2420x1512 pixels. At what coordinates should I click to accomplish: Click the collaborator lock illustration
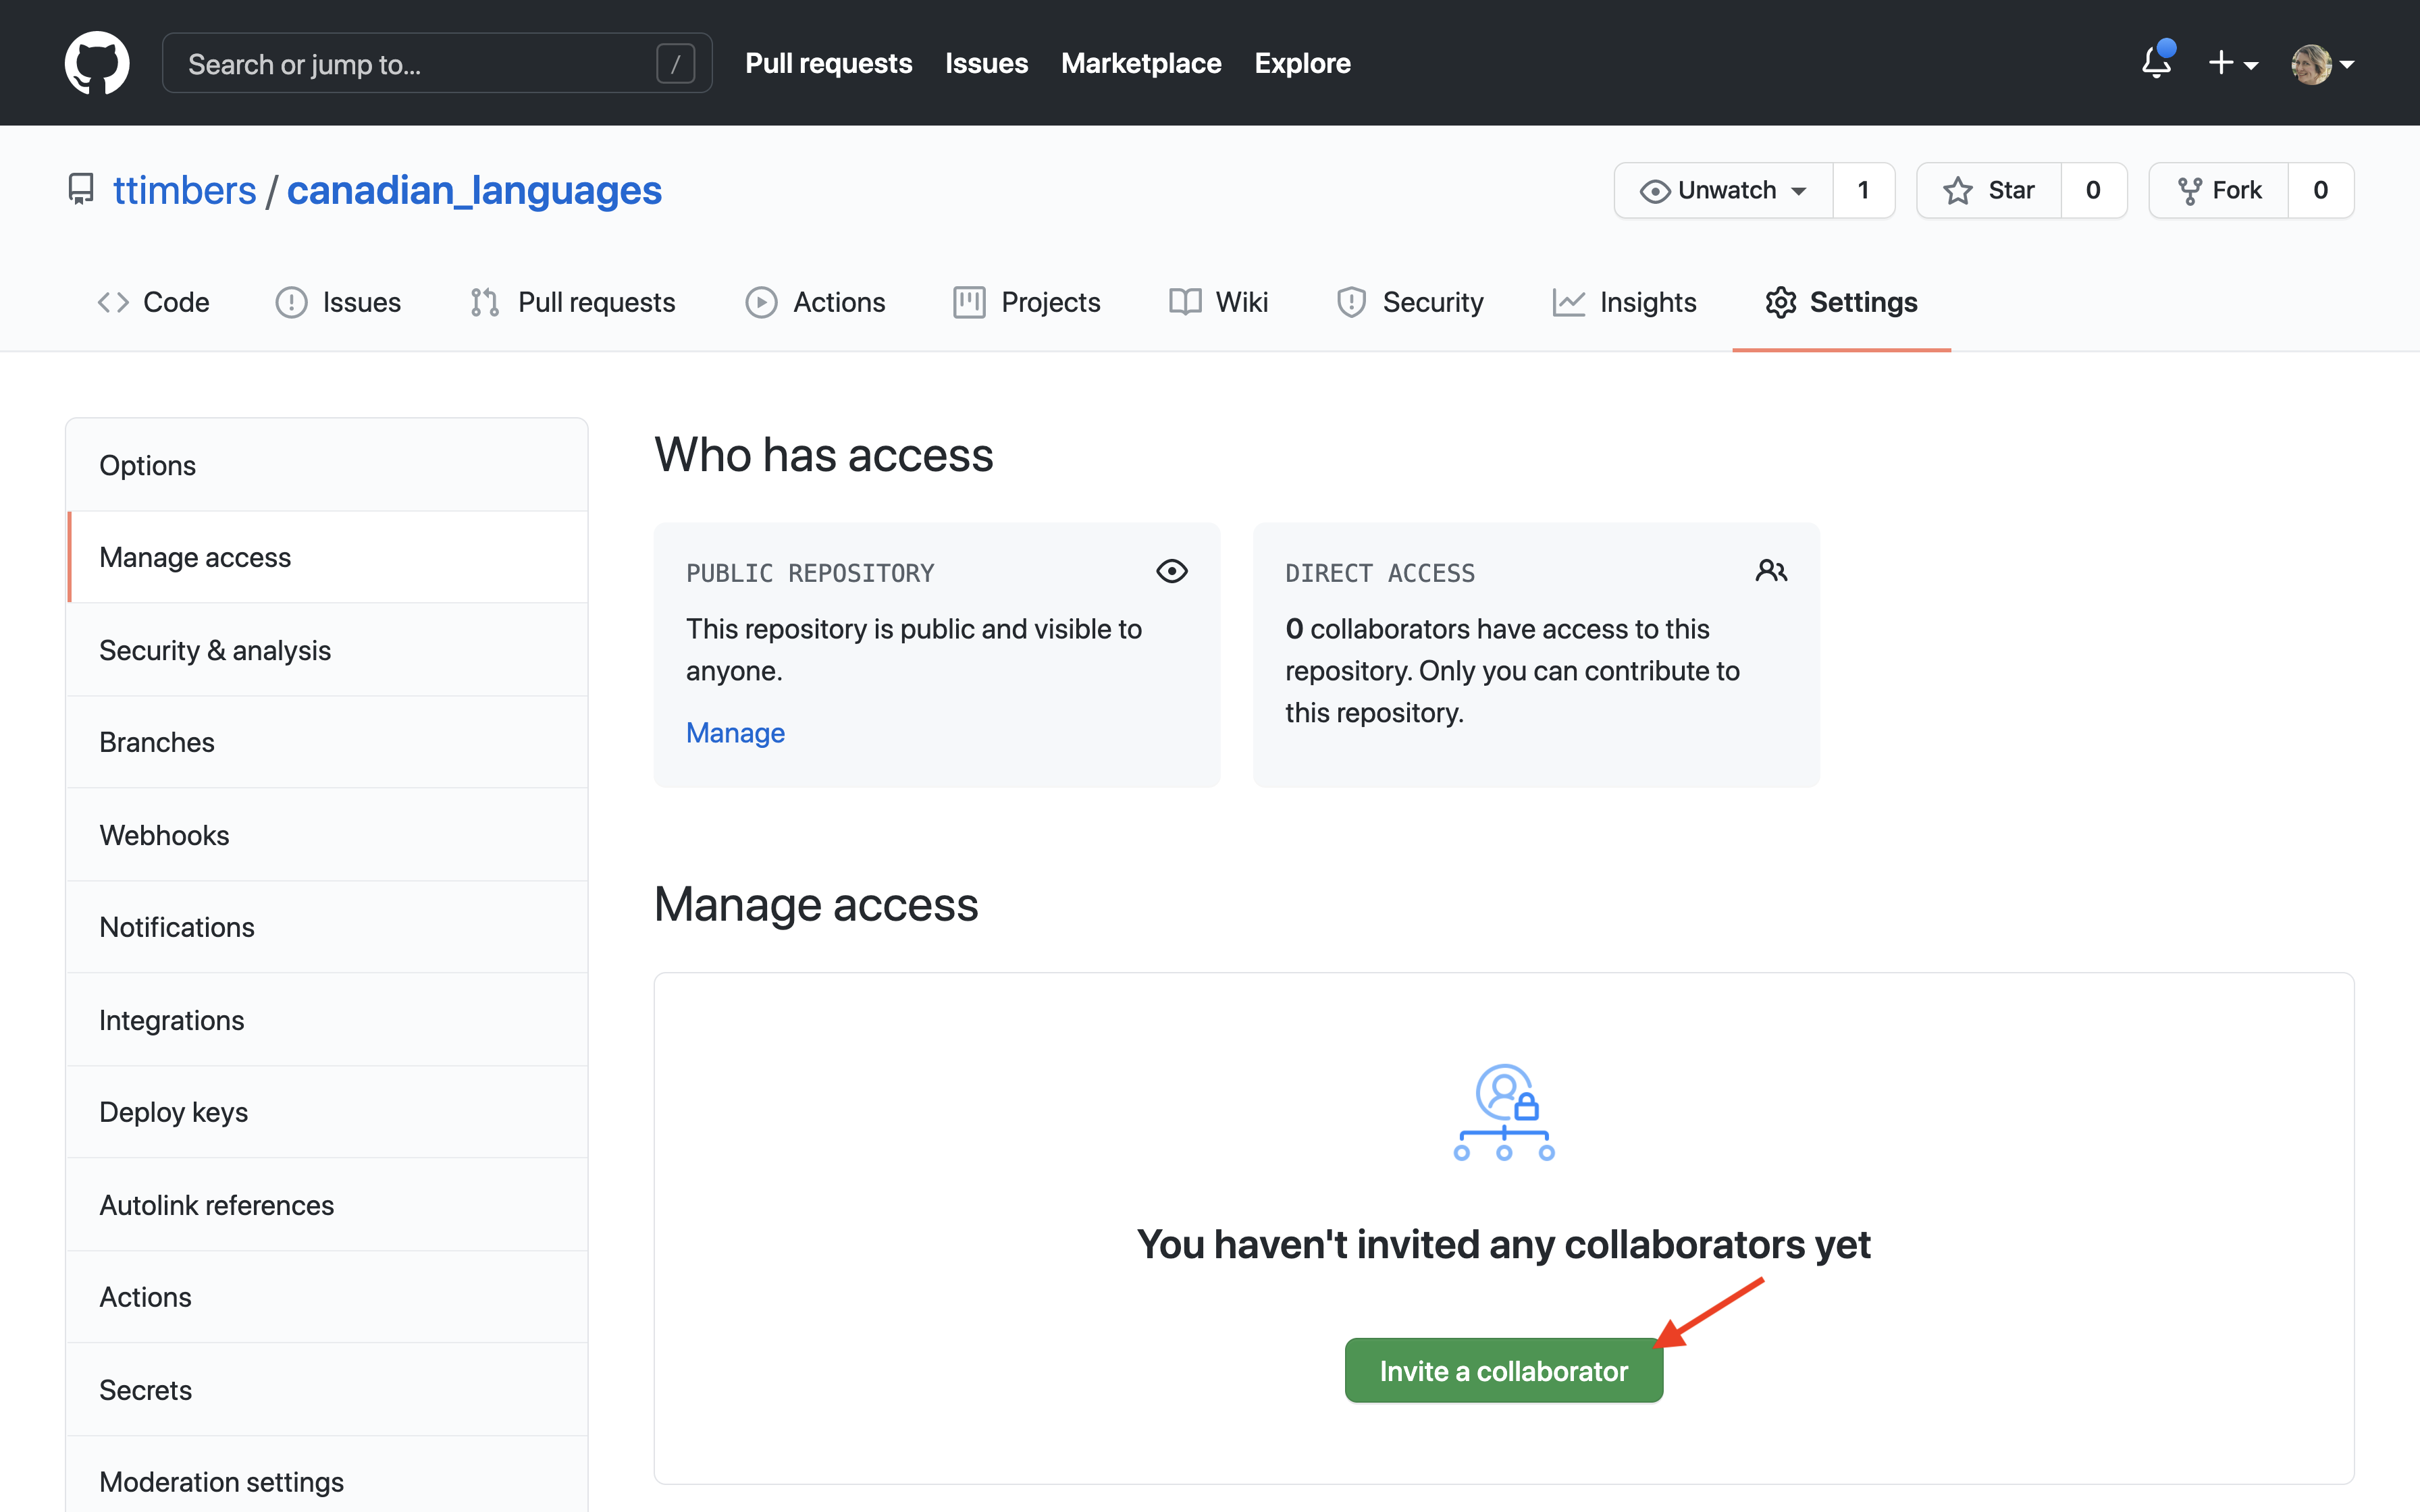click(1504, 1111)
